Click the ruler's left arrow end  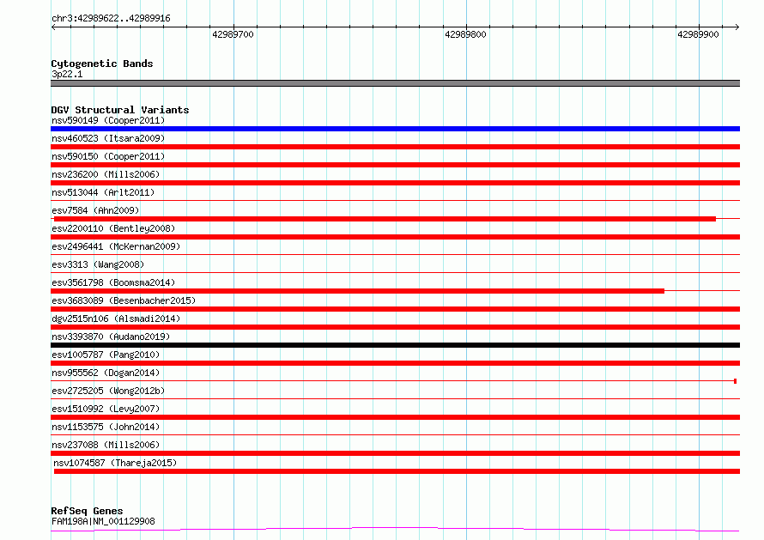(53, 27)
